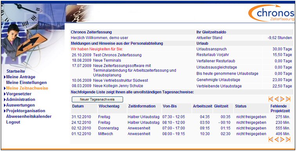This screenshot has height=151, width=296.
Task: Expand the Projektorganisation menu arrow
Action: coord(5,111)
